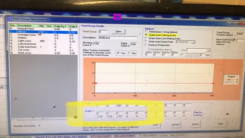245x138 pixels.
Task: Click F8 = ADD EVENT in the status bar
Action: click(124, 136)
